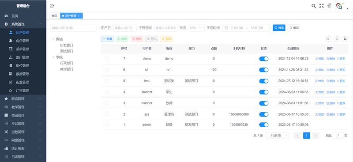
Task: Click the 部门管理 org-chart icon
Action: [x=11, y=57]
